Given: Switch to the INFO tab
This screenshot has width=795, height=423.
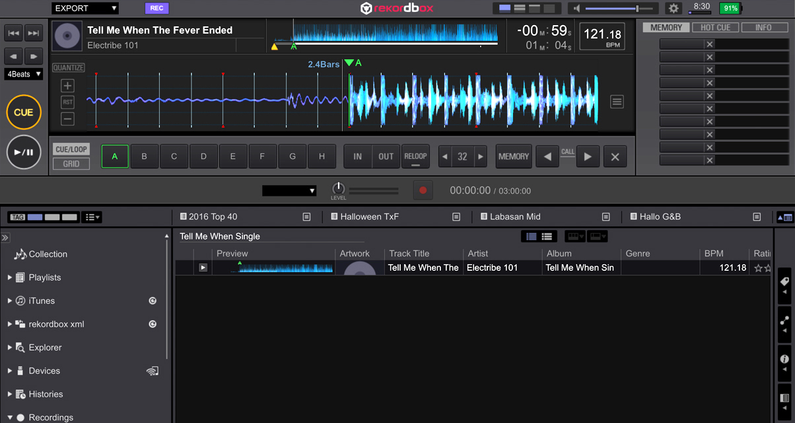Looking at the screenshot, I should tap(763, 28).
